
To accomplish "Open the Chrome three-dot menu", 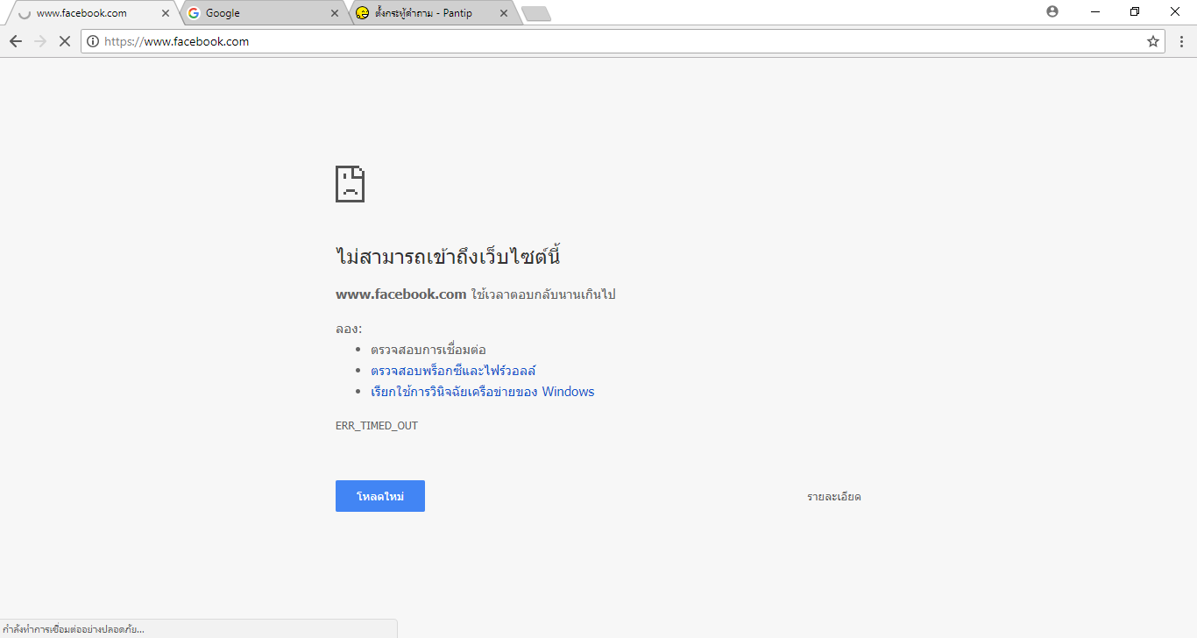I will click(1181, 41).
